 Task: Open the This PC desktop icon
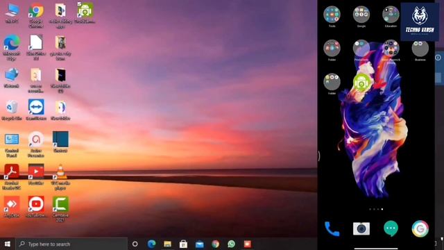pyautogui.click(x=12, y=13)
